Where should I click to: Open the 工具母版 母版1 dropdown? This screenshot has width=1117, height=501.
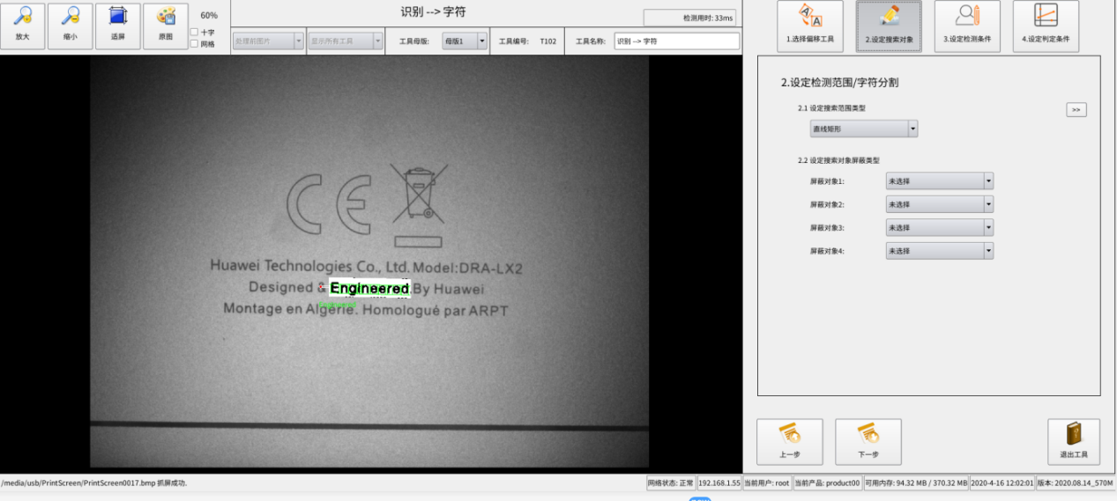coord(465,41)
